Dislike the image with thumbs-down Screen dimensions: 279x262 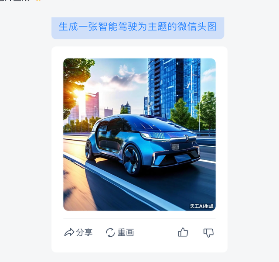tap(208, 233)
